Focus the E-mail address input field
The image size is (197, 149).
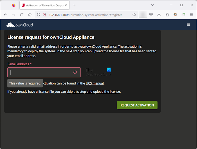pos(41,72)
